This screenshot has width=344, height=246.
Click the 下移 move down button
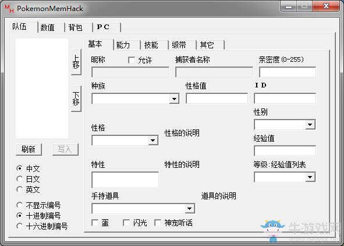pos(76,99)
